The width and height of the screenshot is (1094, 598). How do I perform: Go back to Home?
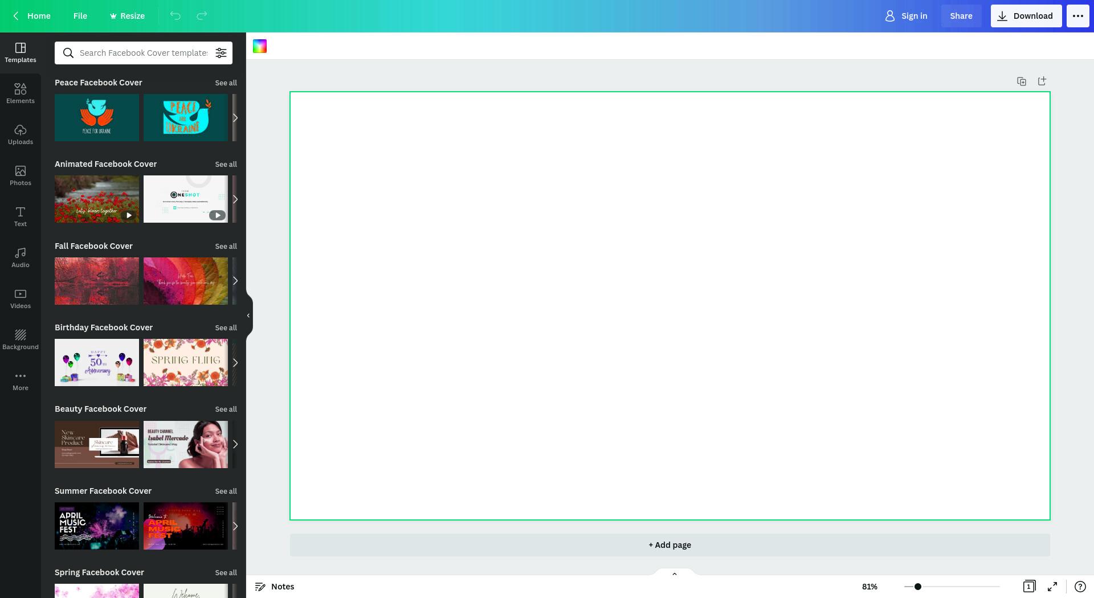click(x=32, y=16)
